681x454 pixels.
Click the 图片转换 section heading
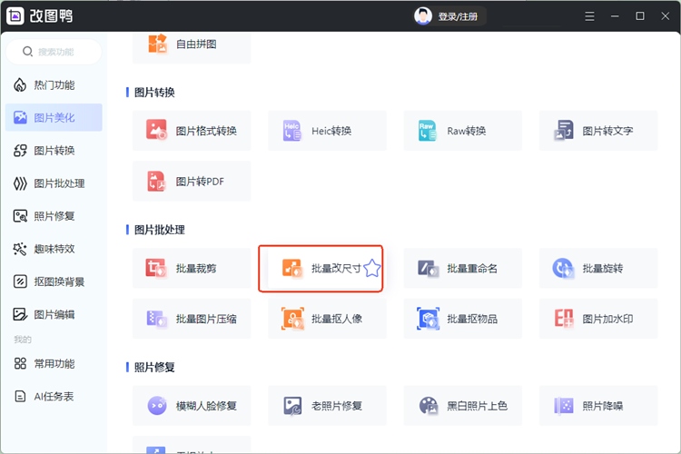pyautogui.click(x=154, y=92)
